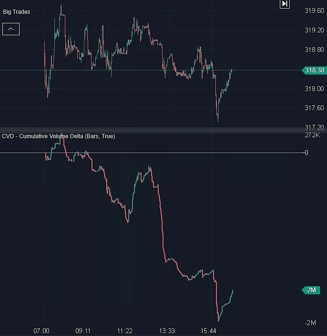Image resolution: width=327 pixels, height=336 pixels.
Task: Click the skip to latest bar icon
Action: pyautogui.click(x=285, y=4)
